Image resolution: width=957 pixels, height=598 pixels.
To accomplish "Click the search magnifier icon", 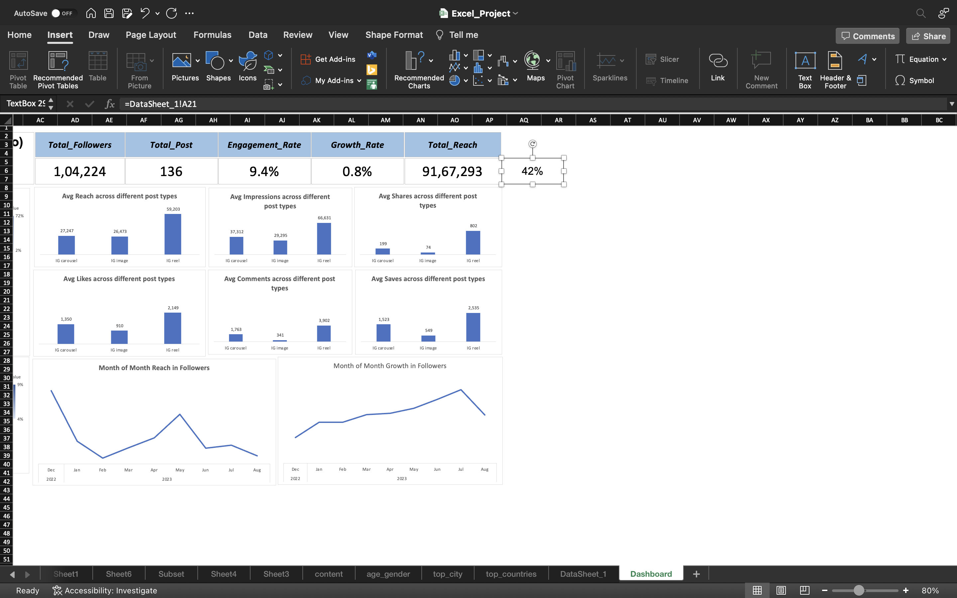I will point(921,13).
